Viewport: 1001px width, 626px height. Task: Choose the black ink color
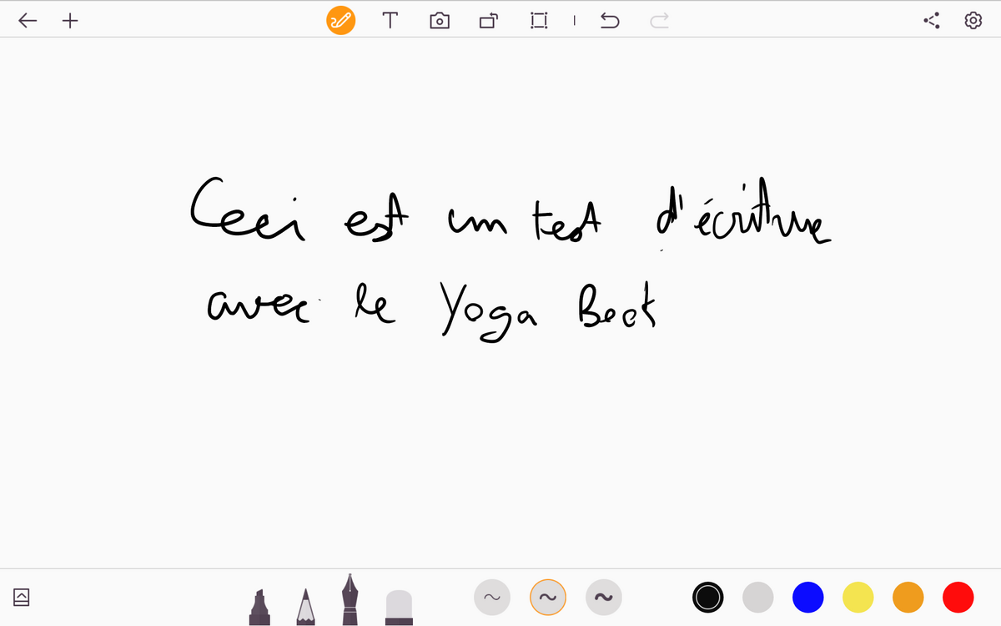tap(707, 597)
